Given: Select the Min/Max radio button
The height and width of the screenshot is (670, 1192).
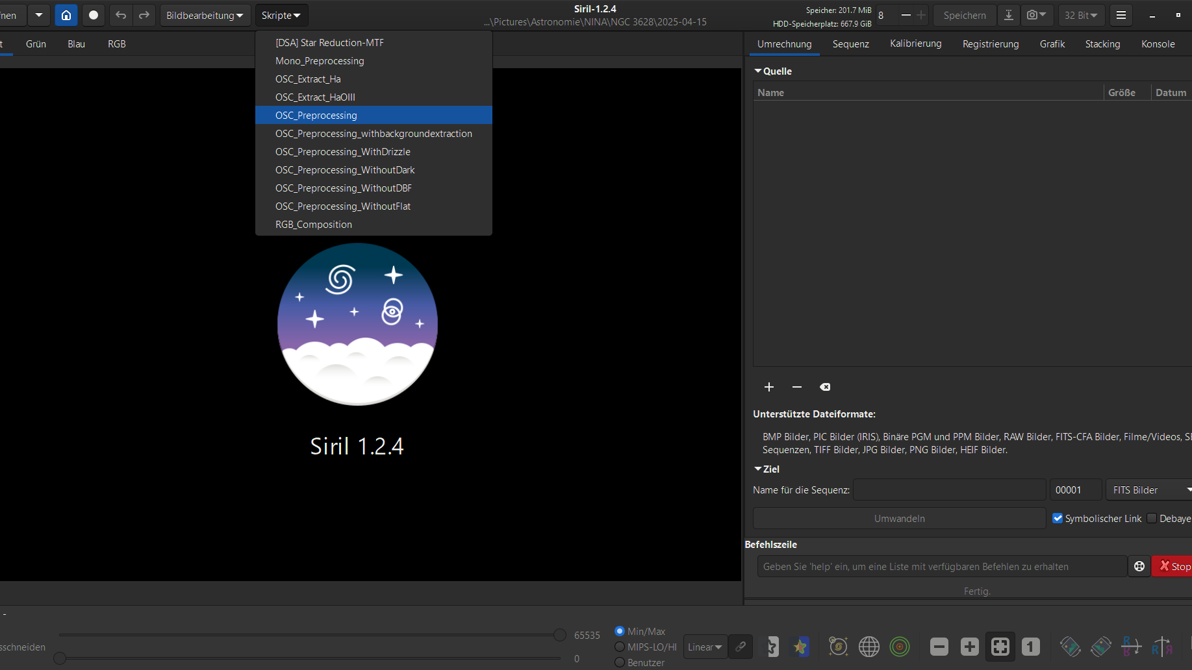Looking at the screenshot, I should click(620, 631).
